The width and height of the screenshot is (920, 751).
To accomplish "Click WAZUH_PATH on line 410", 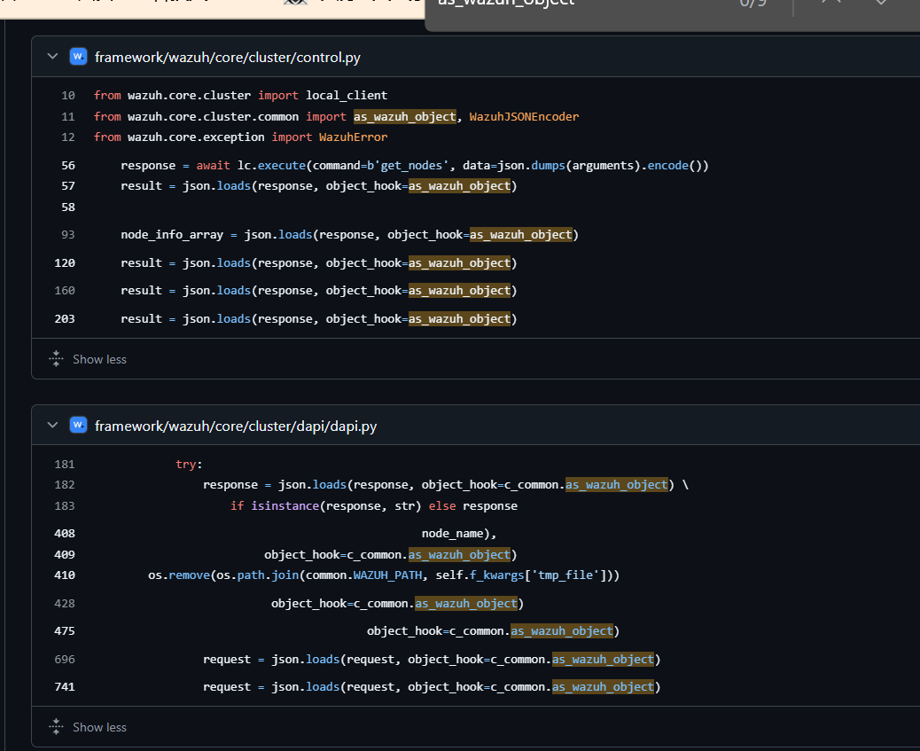I will (x=387, y=575).
